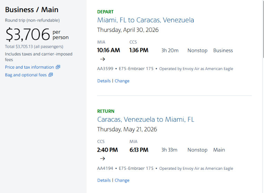Click the arrow icon under 10:16 AM departure
The image size is (264, 193).
102,59
